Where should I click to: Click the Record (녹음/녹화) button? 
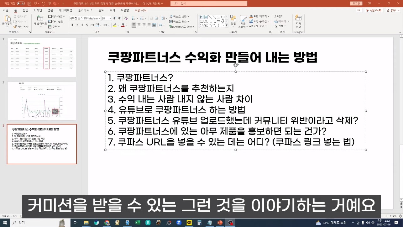click(x=374, y=10)
